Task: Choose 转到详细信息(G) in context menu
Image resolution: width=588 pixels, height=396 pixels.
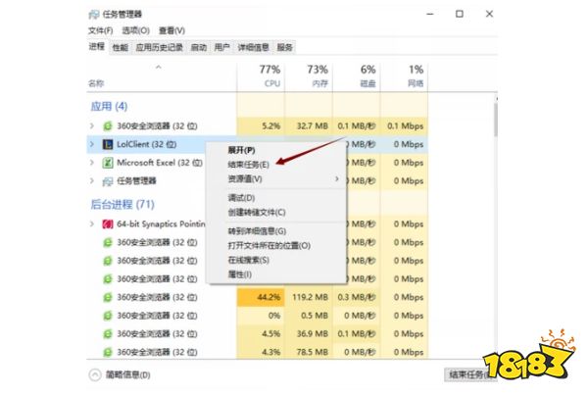Action: pyautogui.click(x=257, y=231)
